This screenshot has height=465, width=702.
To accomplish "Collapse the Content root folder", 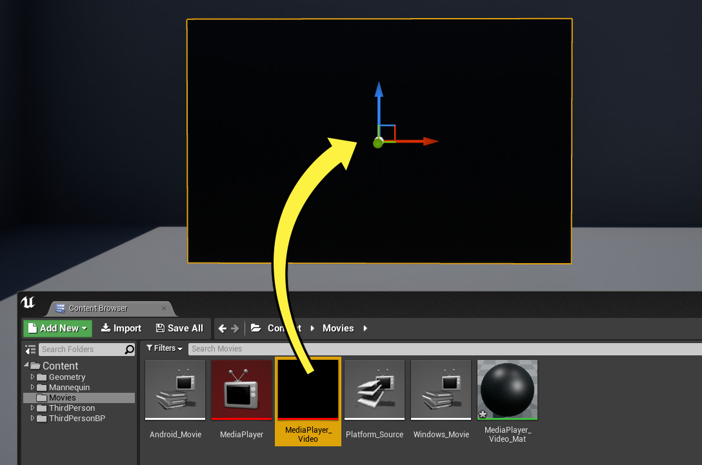I will (26, 365).
